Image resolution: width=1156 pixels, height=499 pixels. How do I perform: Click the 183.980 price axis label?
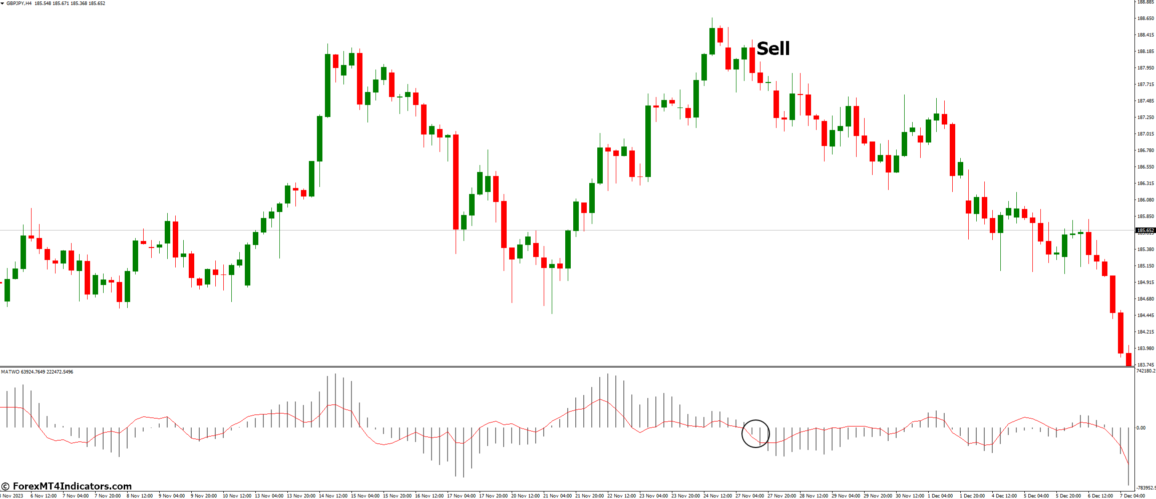1145,348
